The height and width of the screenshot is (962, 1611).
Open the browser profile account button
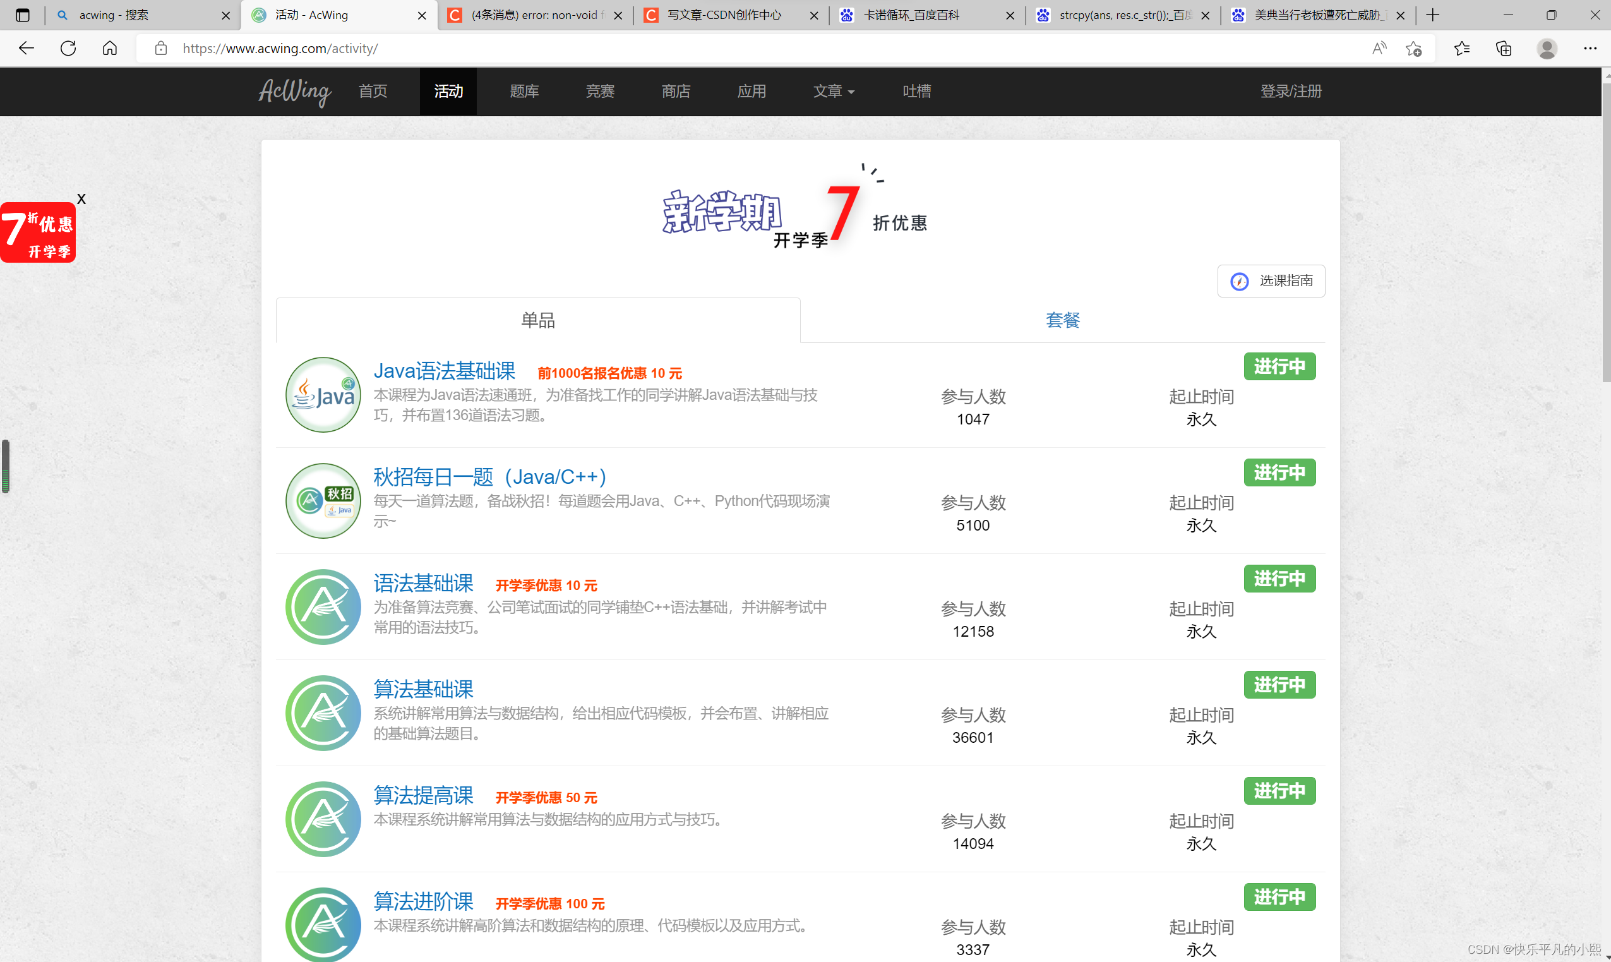1547,48
